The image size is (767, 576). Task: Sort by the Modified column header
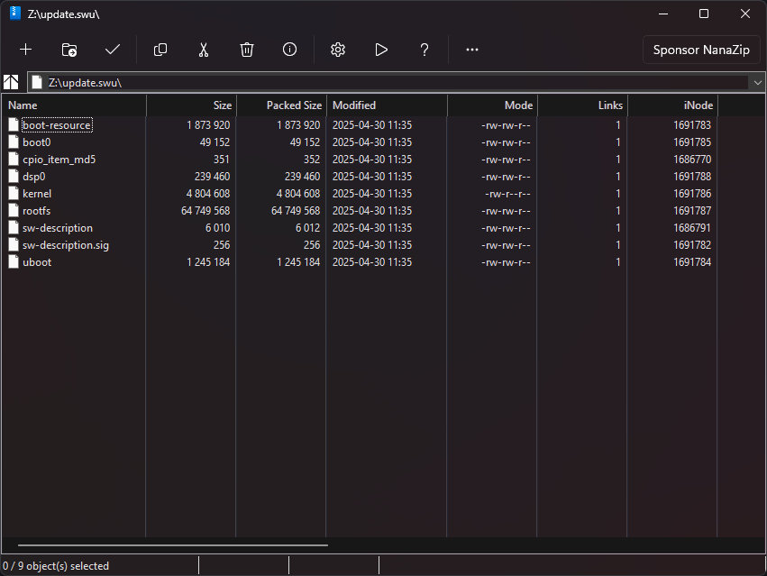coord(386,105)
